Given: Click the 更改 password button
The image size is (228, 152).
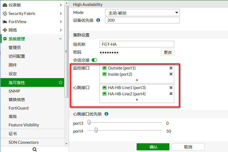Looking at the screenshot, I should coord(168,52).
